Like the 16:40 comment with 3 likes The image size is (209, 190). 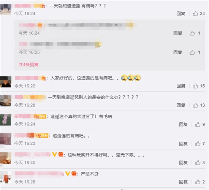pos(198,163)
